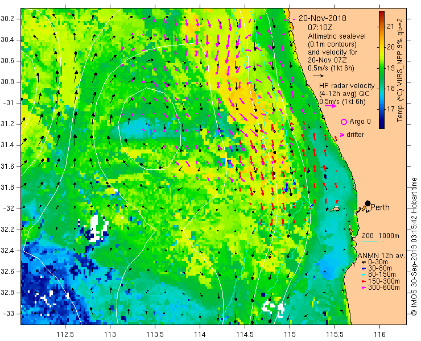The image size is (421, 341).
Task: Click the -31 latitude axis label
Action: [x=8, y=103]
